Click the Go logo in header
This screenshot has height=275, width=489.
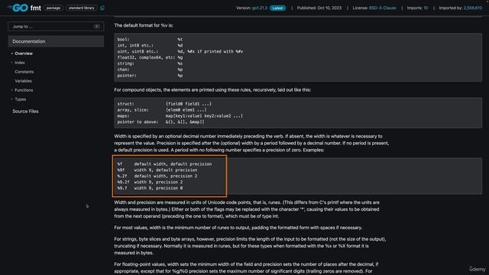[18, 8]
